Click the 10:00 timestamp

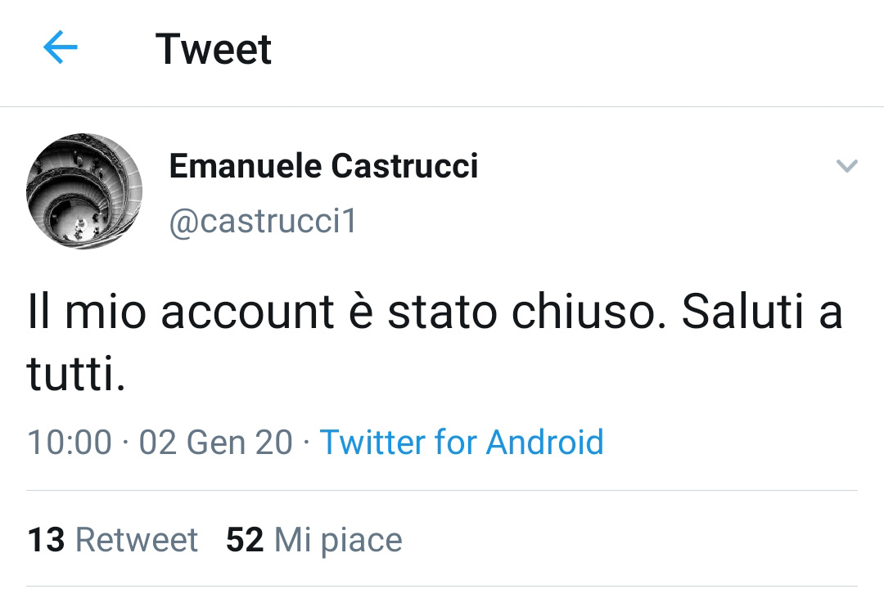click(x=70, y=442)
